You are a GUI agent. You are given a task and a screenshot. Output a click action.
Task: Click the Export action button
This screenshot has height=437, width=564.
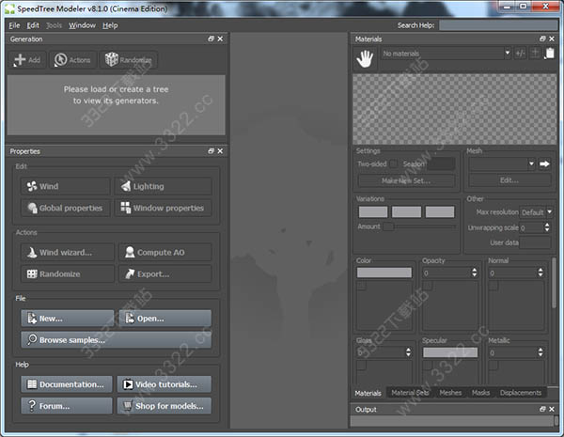pyautogui.click(x=163, y=273)
